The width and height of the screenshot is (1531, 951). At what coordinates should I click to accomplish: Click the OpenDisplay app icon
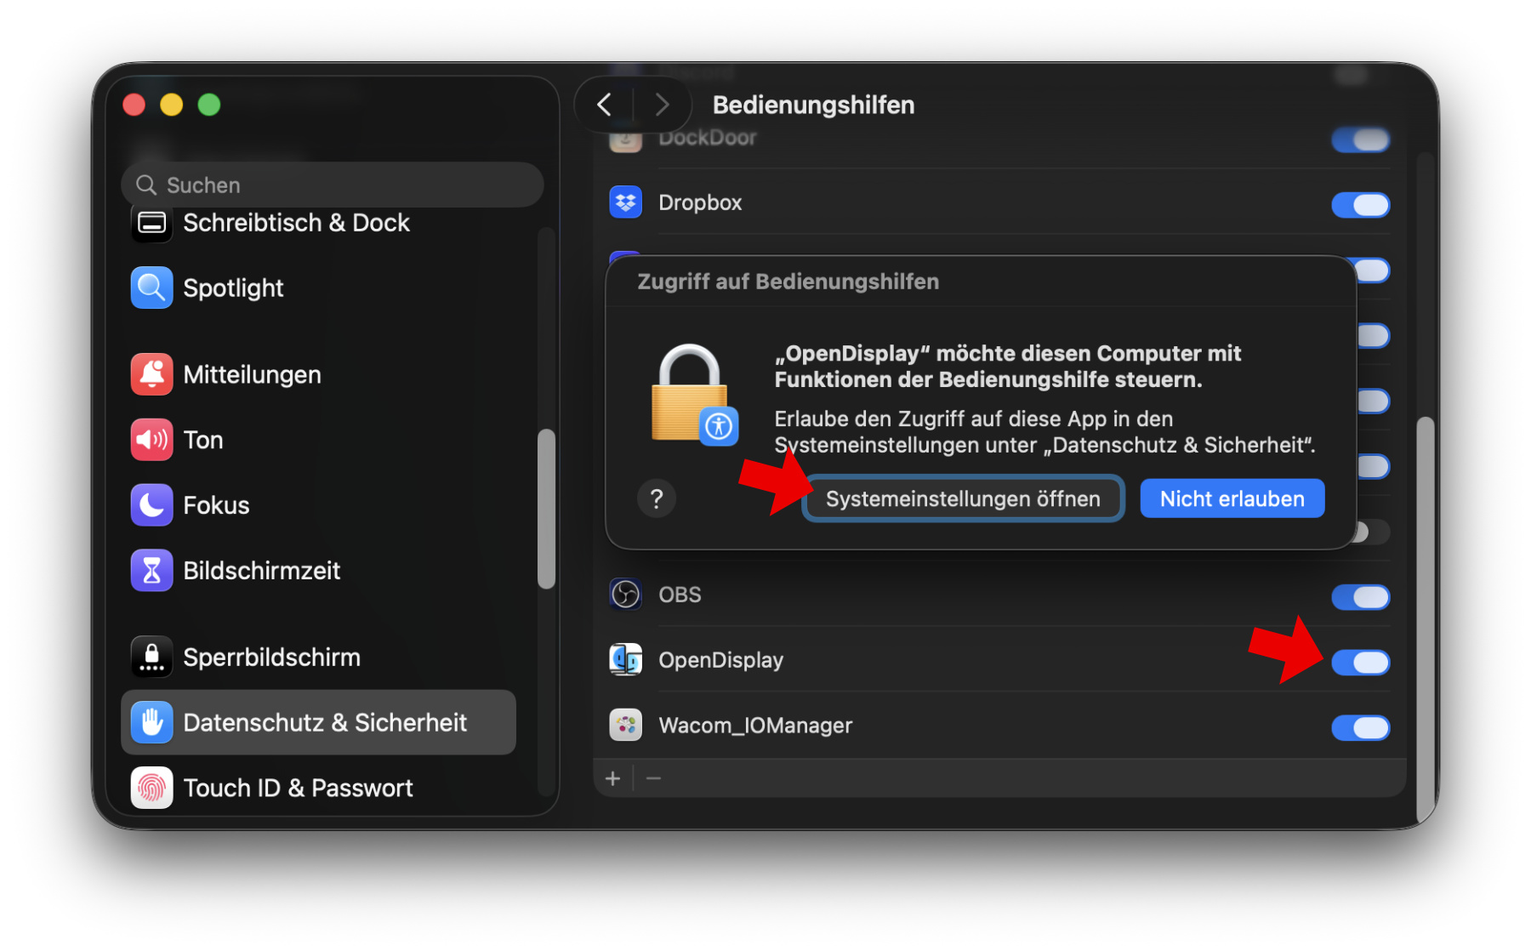pyautogui.click(x=626, y=660)
